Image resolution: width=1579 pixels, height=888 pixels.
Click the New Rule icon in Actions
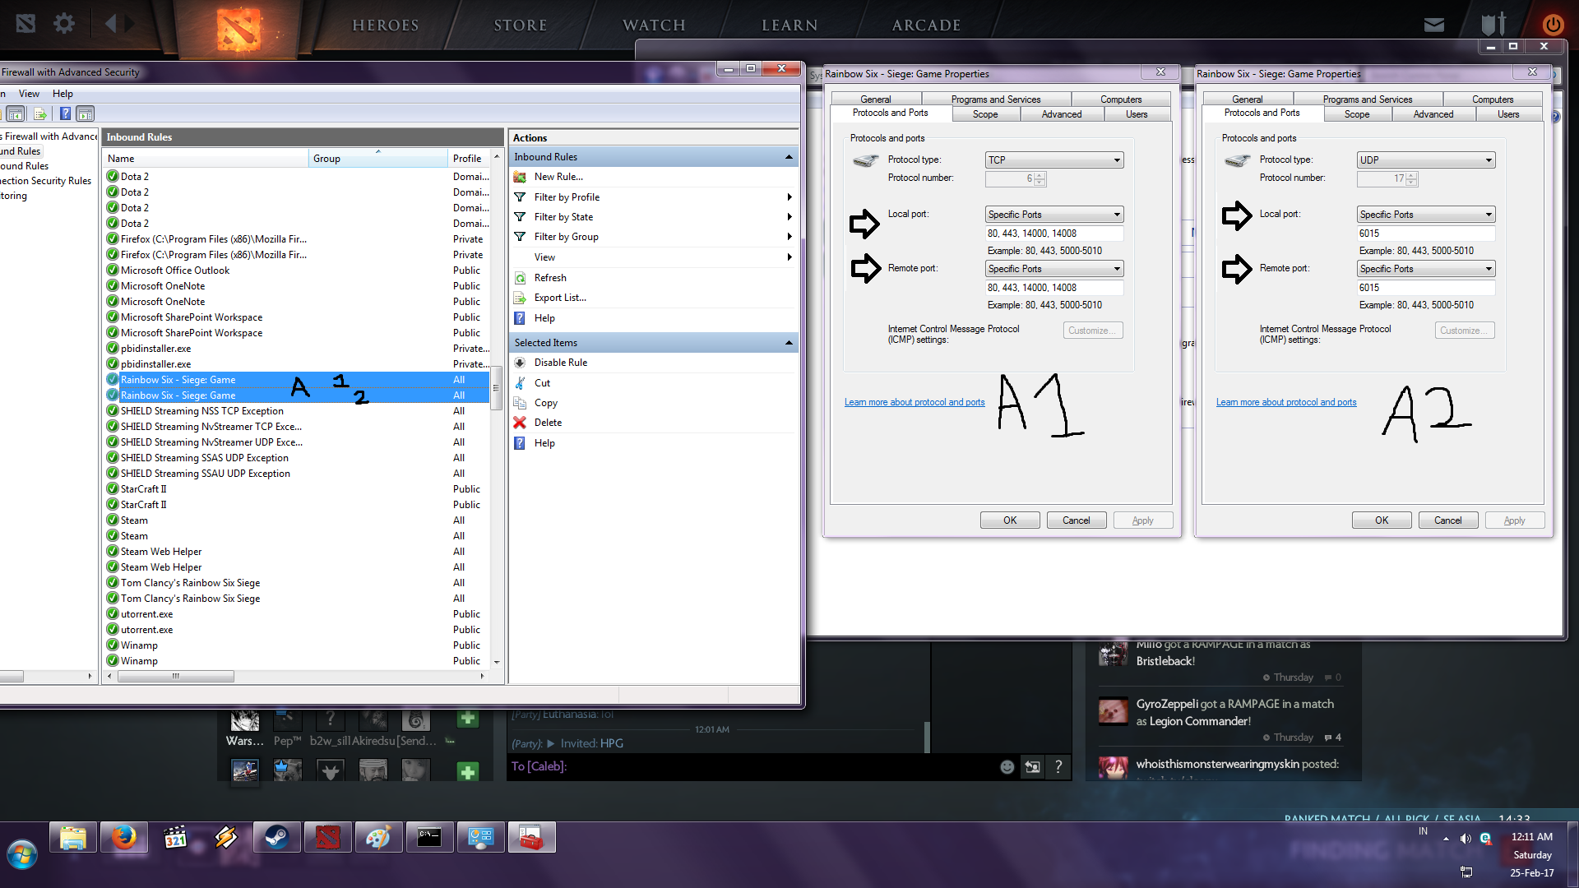coord(520,177)
